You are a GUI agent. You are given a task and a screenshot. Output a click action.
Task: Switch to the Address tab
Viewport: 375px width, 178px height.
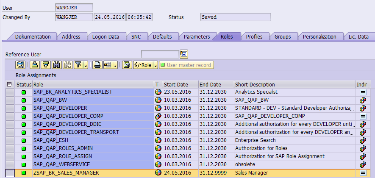(71, 36)
